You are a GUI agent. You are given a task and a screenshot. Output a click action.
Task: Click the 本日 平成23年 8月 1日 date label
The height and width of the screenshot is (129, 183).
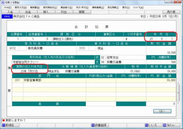159,16
